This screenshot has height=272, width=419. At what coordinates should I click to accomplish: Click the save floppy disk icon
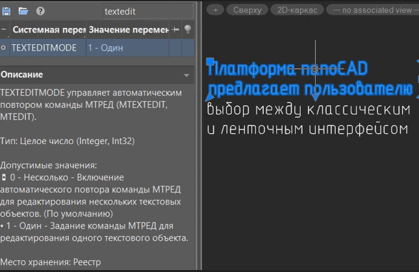pyautogui.click(x=6, y=11)
